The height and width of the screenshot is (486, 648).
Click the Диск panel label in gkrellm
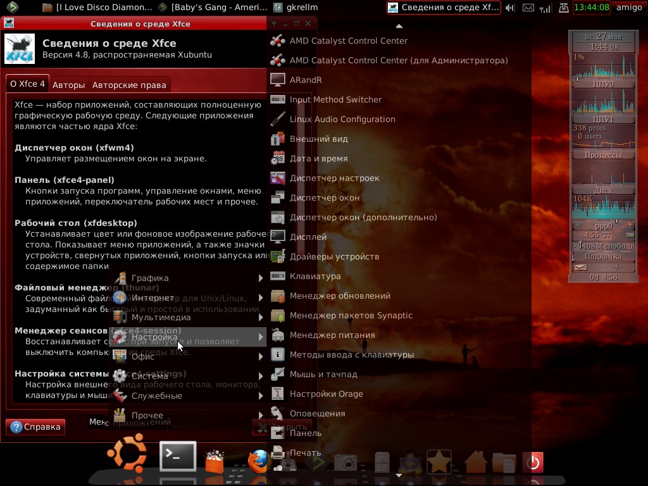click(x=603, y=190)
